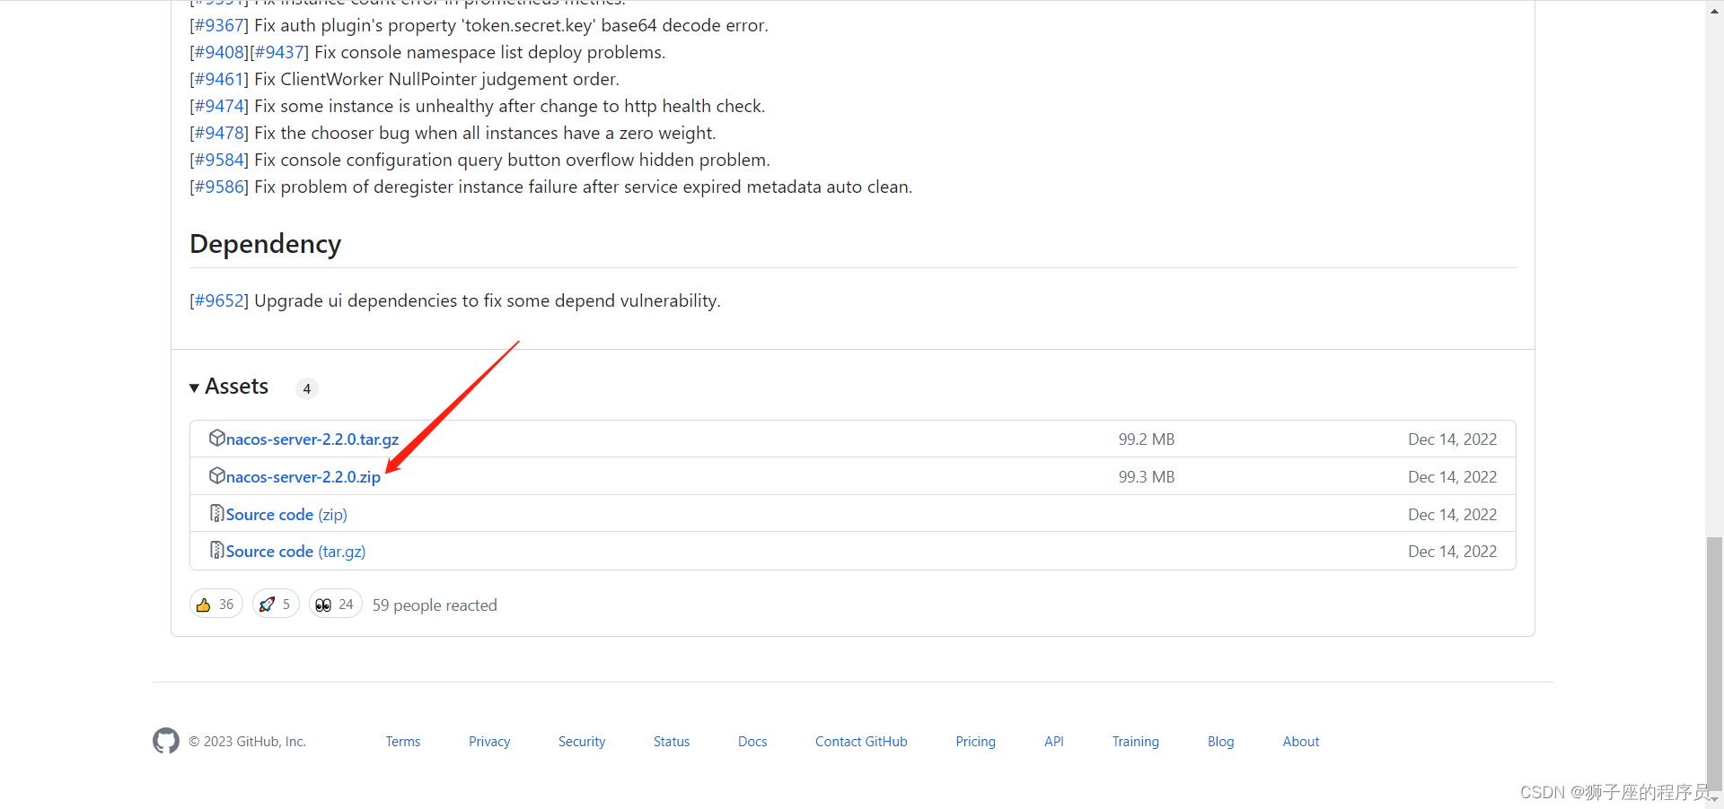Download Source code (tar.gz)
This screenshot has height=809, width=1724.
click(295, 552)
